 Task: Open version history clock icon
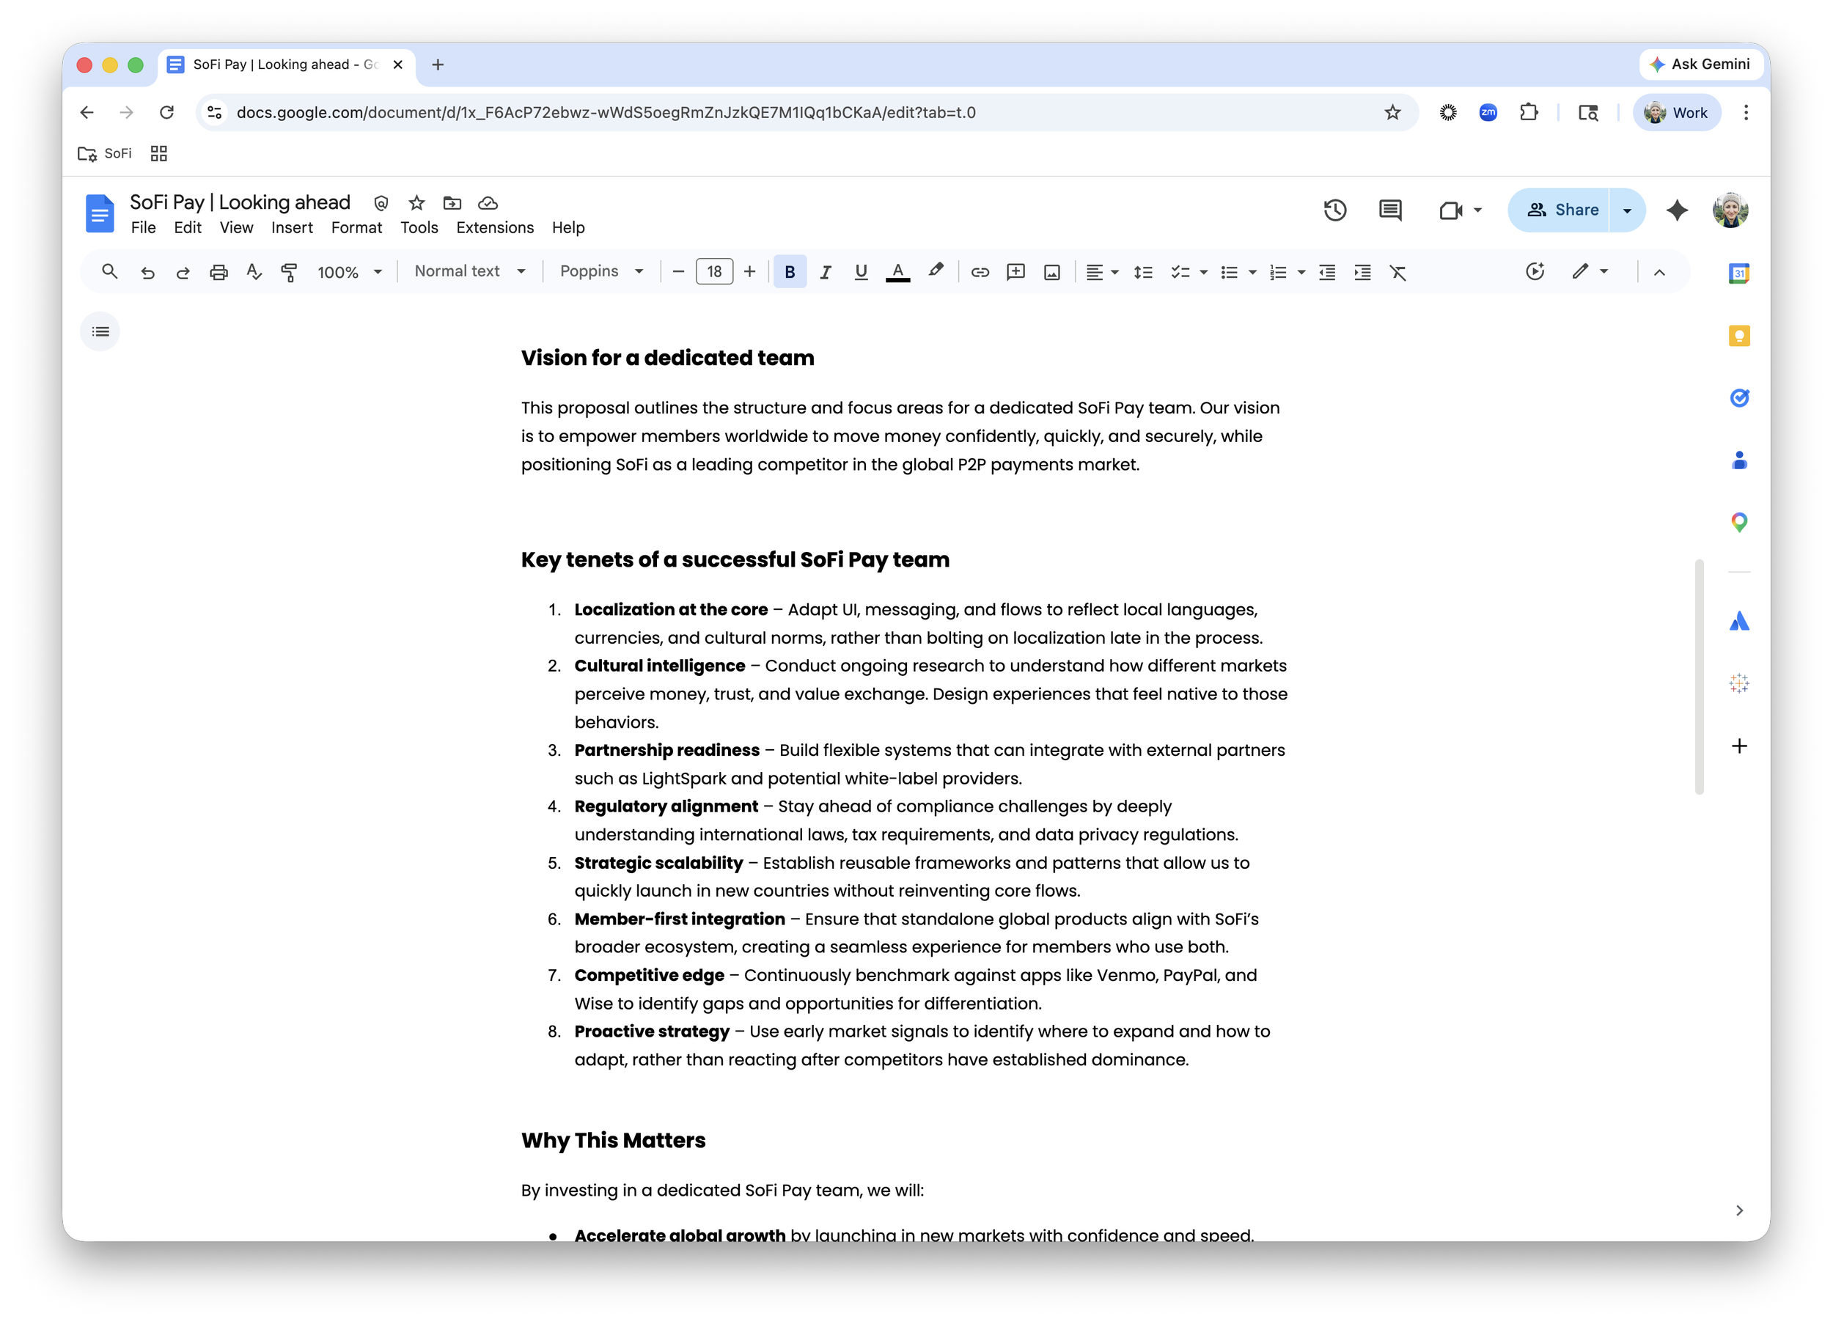[x=1334, y=210]
